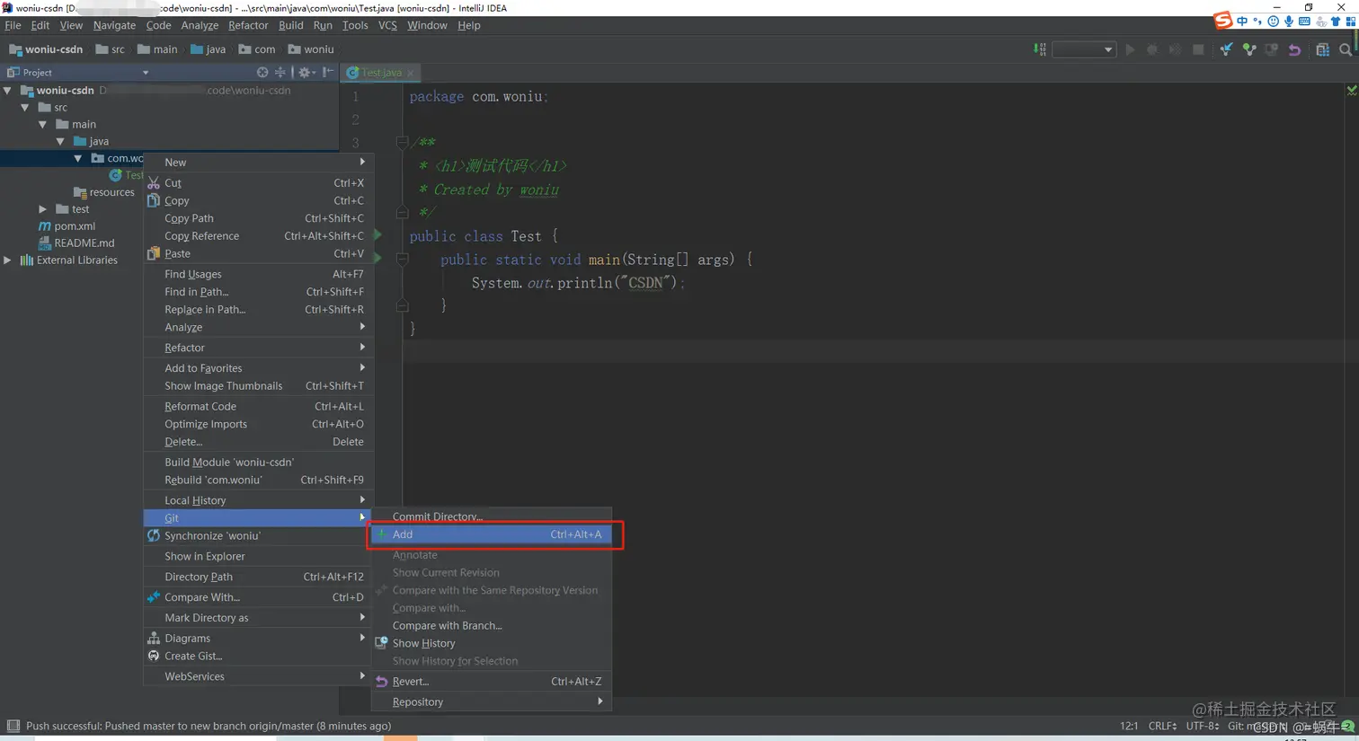
Task: Choose Synchronize 'woniu'
Action: [x=259, y=536]
